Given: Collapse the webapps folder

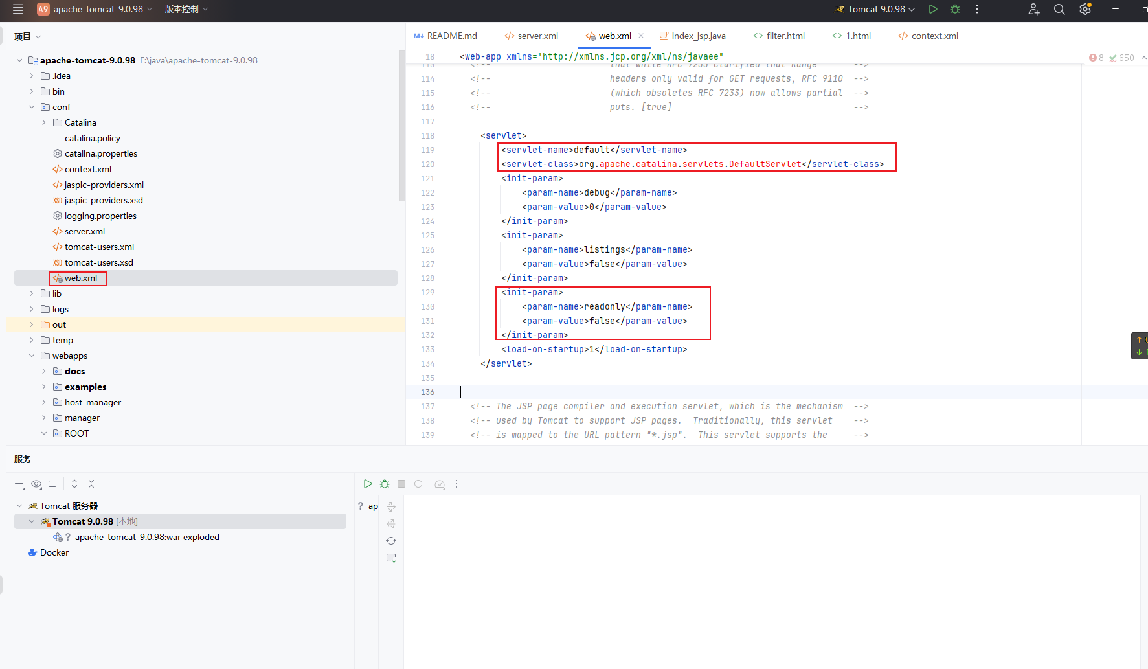Looking at the screenshot, I should pos(32,356).
